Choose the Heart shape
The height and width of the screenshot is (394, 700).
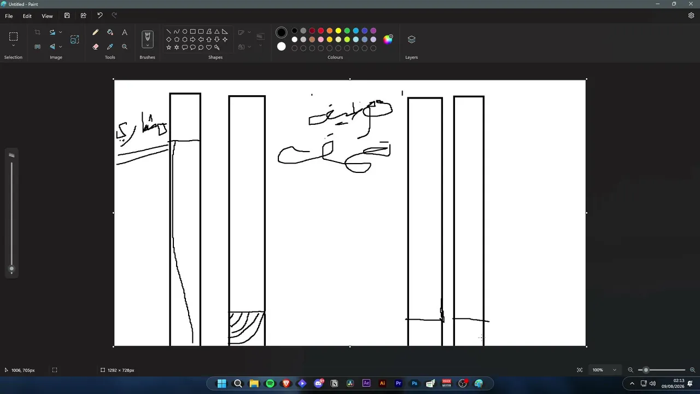click(x=209, y=47)
